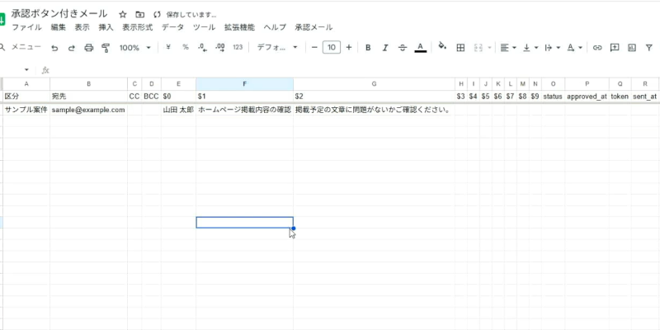660x330 pixels.
Task: Select column B header
Action: [89, 84]
